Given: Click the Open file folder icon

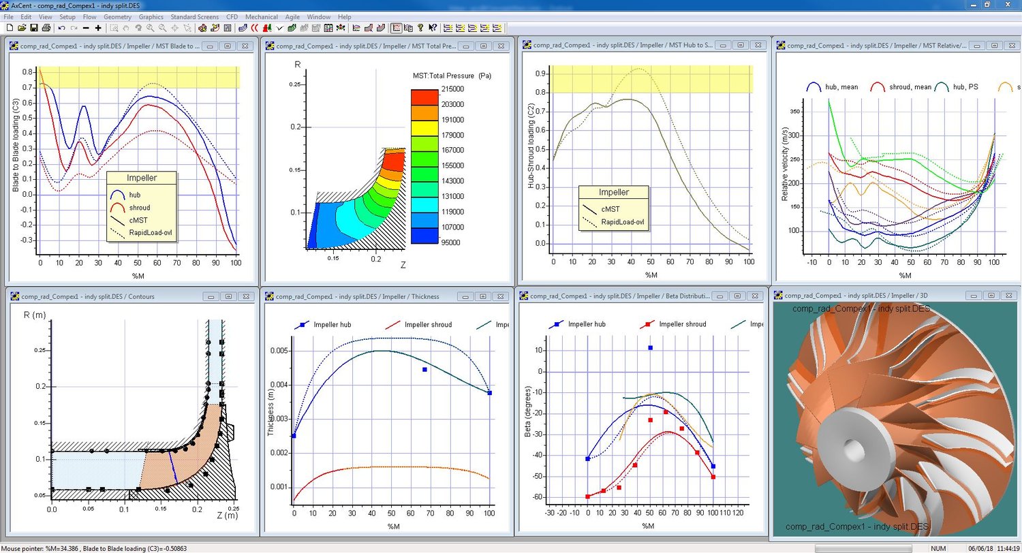Looking at the screenshot, I should (22, 28).
